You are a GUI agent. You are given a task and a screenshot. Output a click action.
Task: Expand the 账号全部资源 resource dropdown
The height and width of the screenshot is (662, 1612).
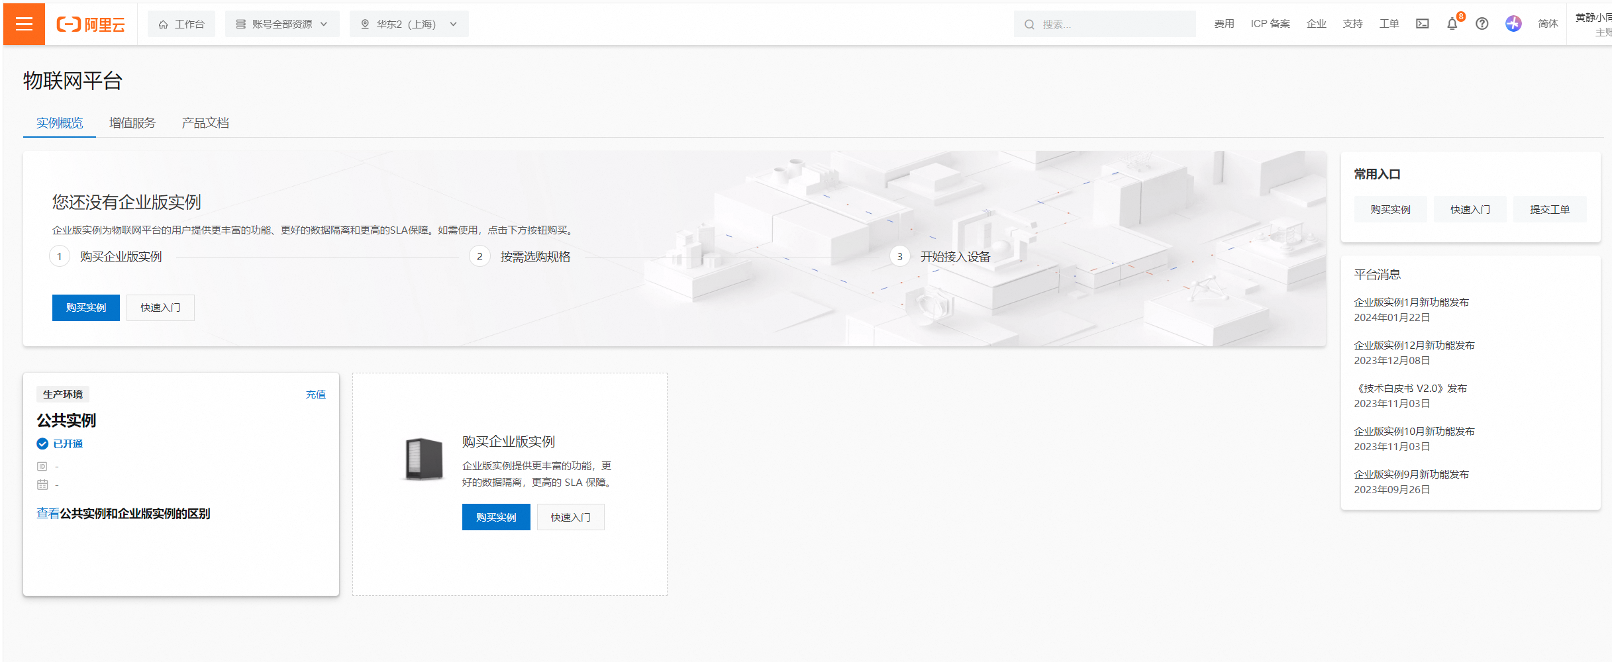pyautogui.click(x=282, y=24)
